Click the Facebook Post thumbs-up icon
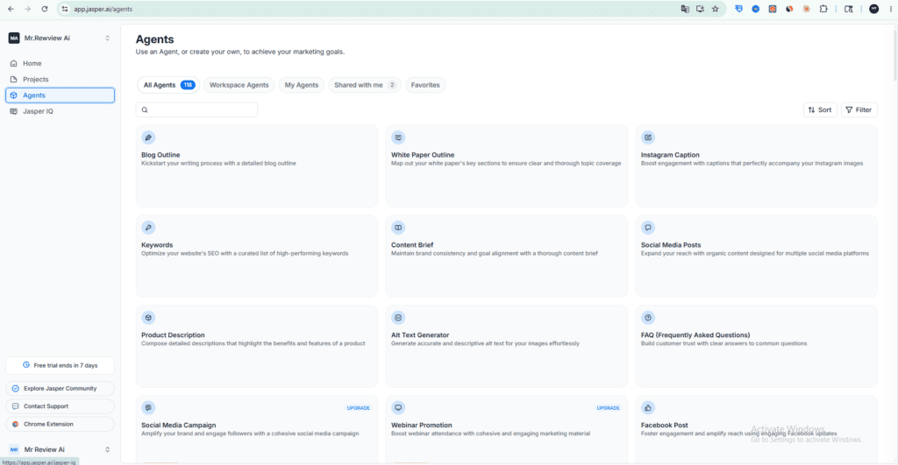Viewport: 898px width, 465px height. [x=648, y=408]
